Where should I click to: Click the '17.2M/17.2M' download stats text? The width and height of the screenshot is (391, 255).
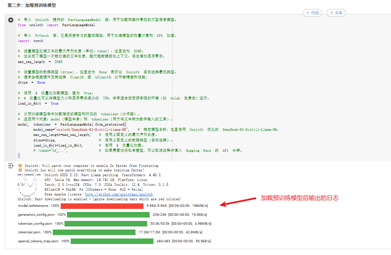[x=149, y=232]
